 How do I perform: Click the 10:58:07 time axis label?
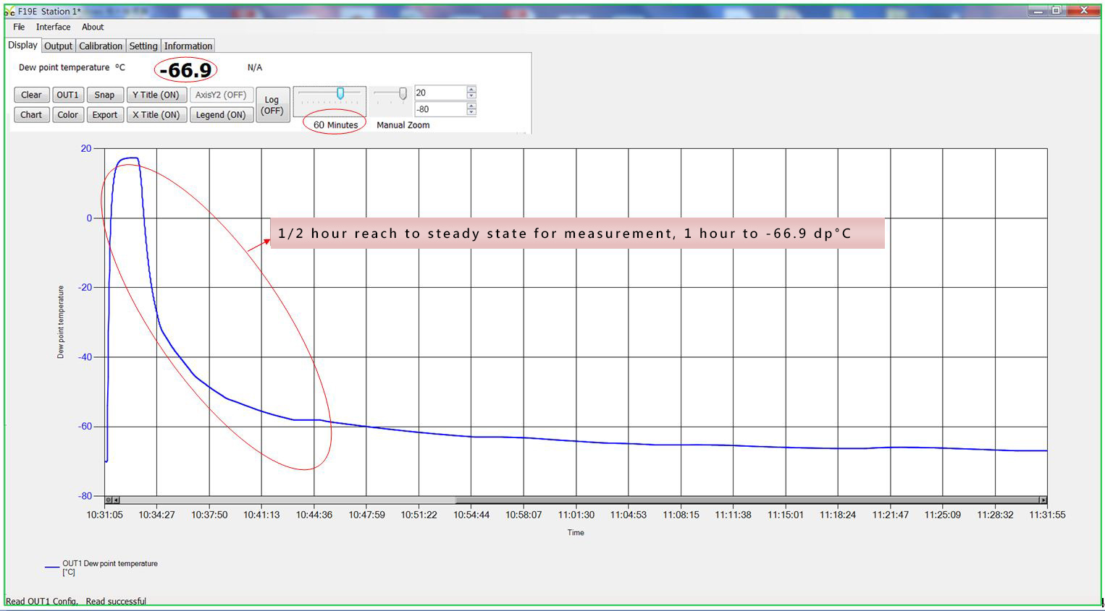pyautogui.click(x=524, y=515)
